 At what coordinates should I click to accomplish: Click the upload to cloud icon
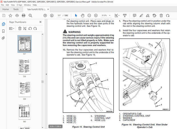tap(17, 16)
